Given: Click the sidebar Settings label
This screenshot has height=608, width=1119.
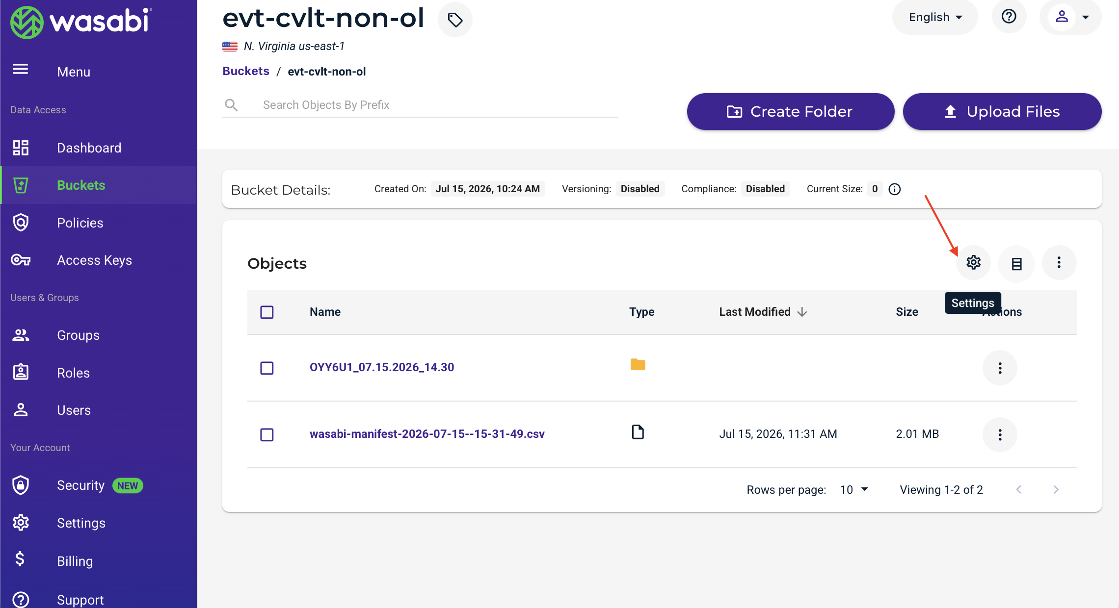Looking at the screenshot, I should (x=81, y=523).
